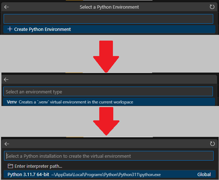
Task: Go back from the Python installation panel
Action: [7, 144]
